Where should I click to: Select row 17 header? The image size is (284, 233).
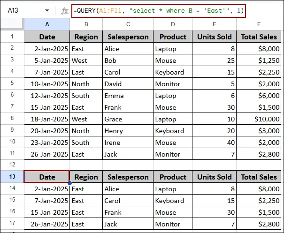tap(12, 223)
